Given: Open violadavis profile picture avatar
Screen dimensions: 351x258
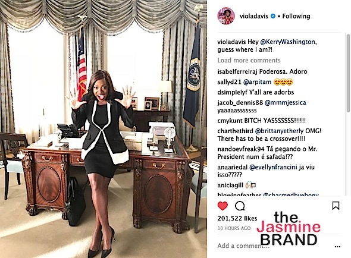Looking at the screenshot, I should [x=226, y=16].
